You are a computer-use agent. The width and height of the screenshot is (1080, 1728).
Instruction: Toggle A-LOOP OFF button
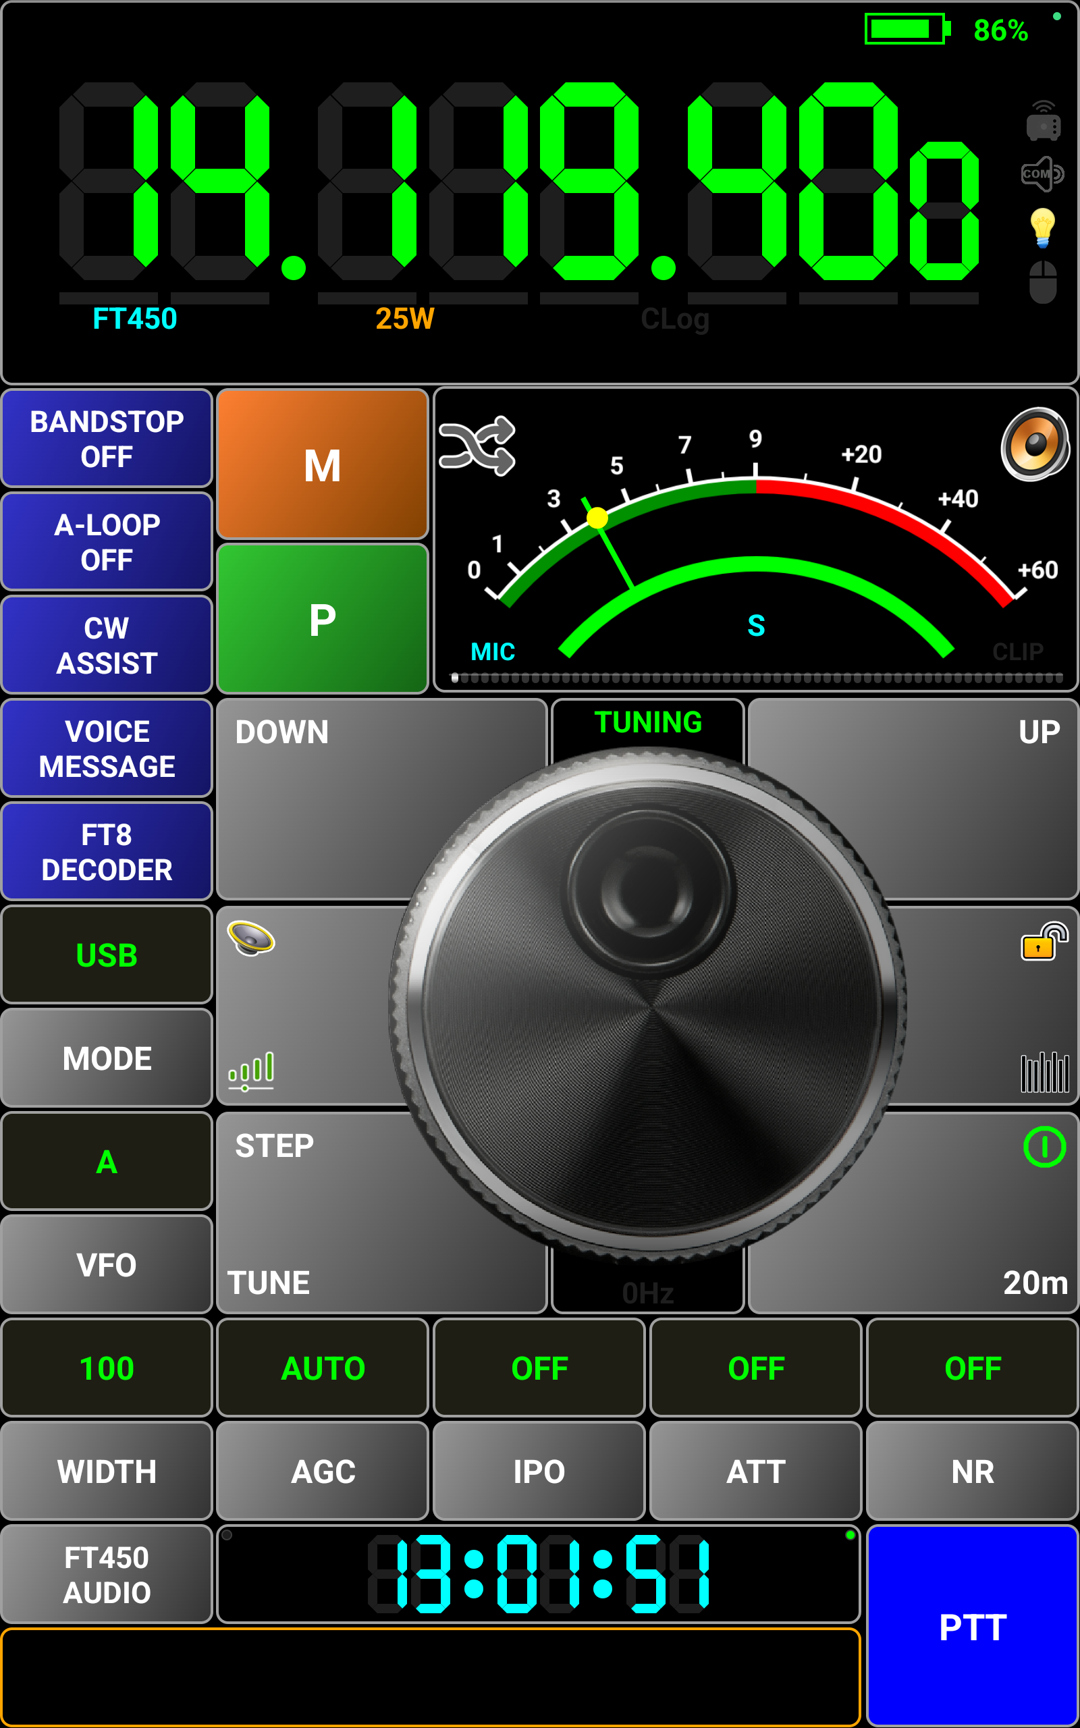click(x=107, y=542)
